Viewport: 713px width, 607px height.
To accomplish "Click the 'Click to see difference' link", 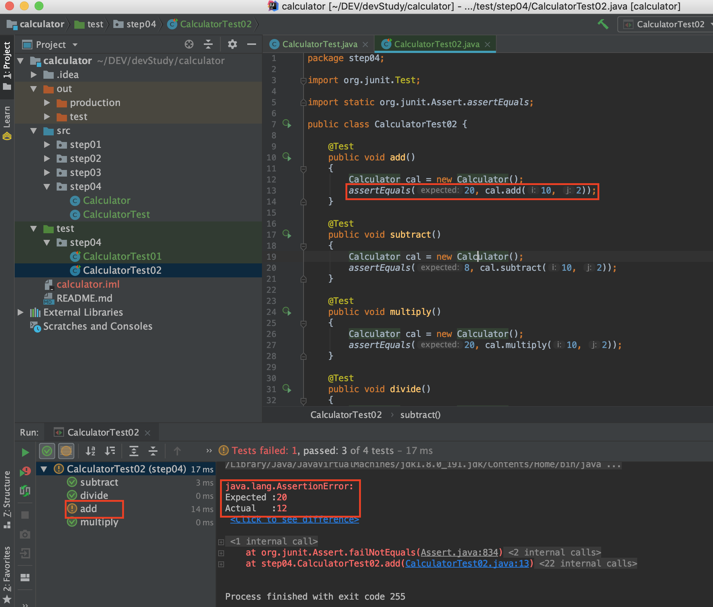I will coord(294,519).
